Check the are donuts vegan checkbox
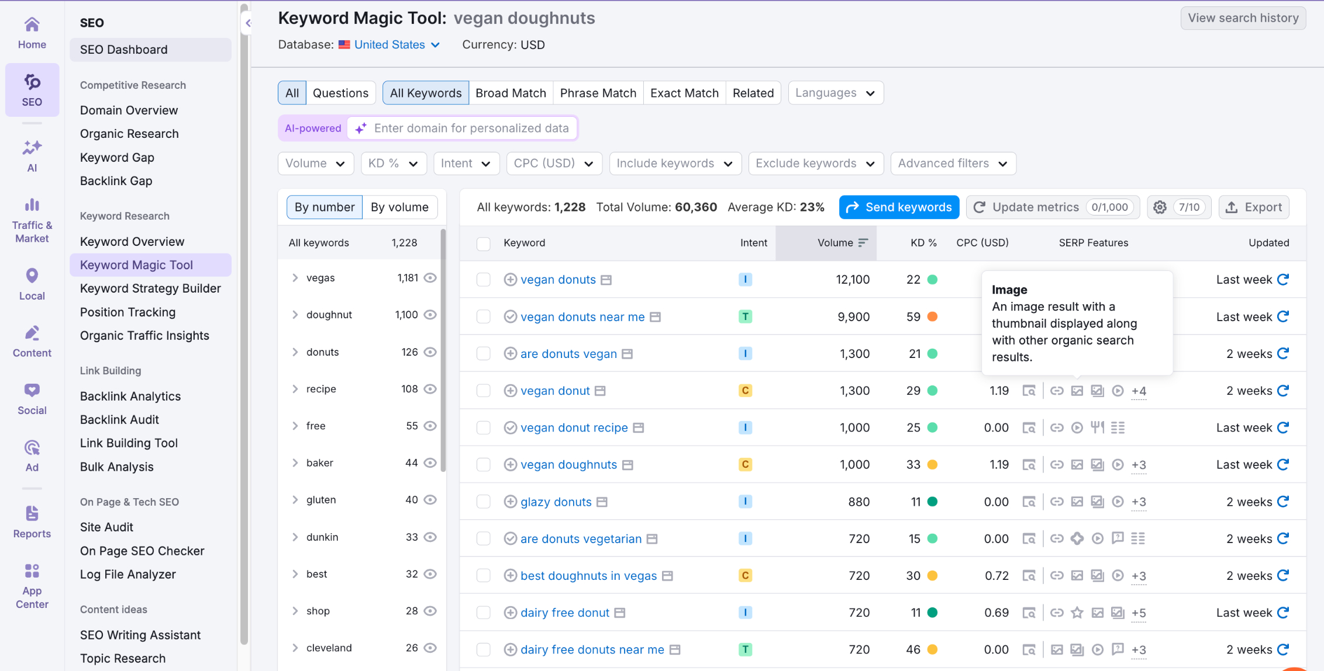This screenshot has height=671, width=1324. pyautogui.click(x=484, y=354)
